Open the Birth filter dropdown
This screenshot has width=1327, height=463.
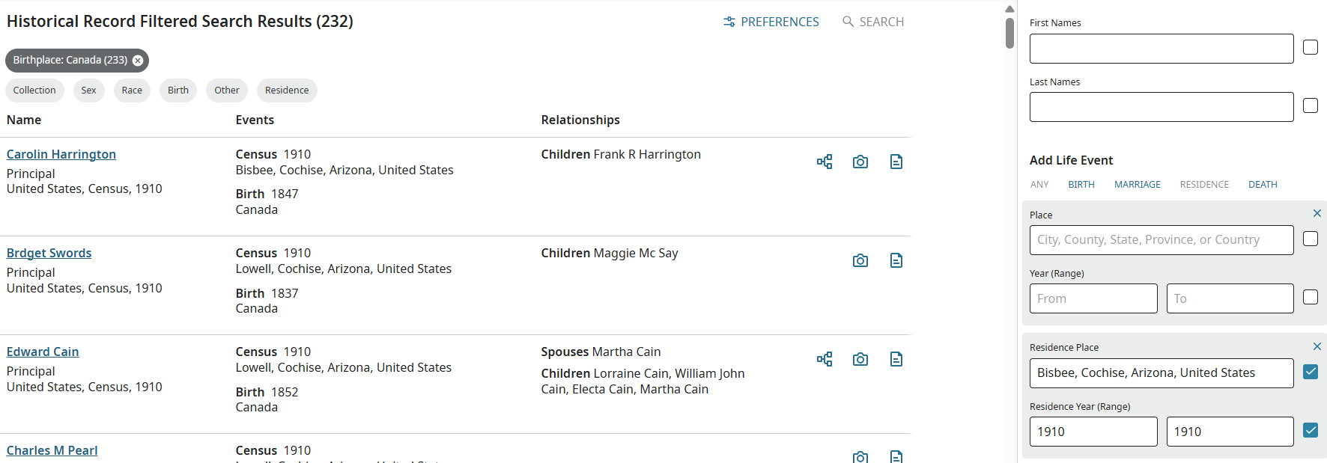(178, 91)
